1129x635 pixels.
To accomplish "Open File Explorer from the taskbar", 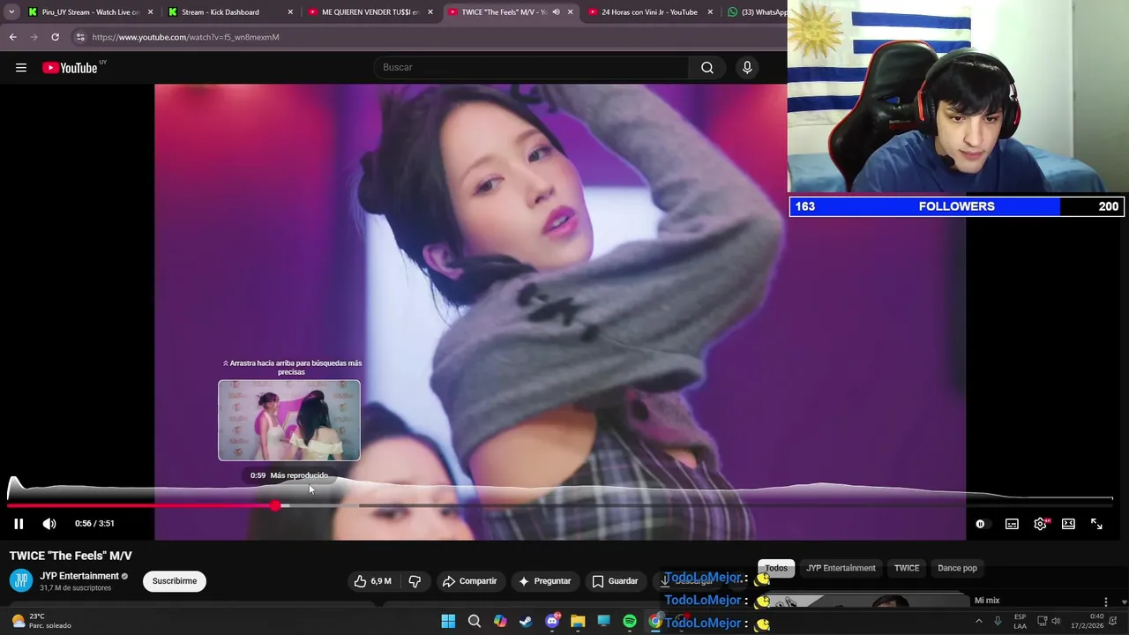I will [578, 622].
